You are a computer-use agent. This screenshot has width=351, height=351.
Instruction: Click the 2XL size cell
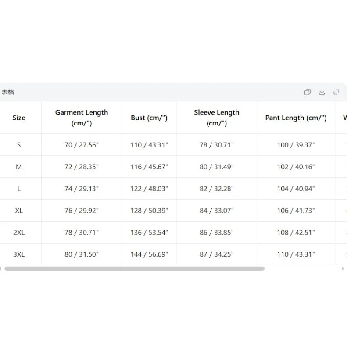[x=19, y=233]
